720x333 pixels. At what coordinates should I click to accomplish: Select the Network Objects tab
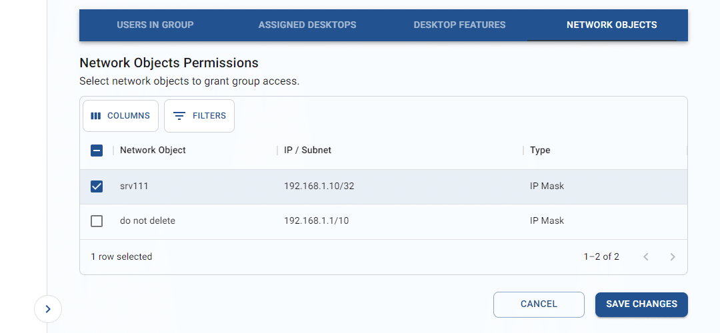611,25
